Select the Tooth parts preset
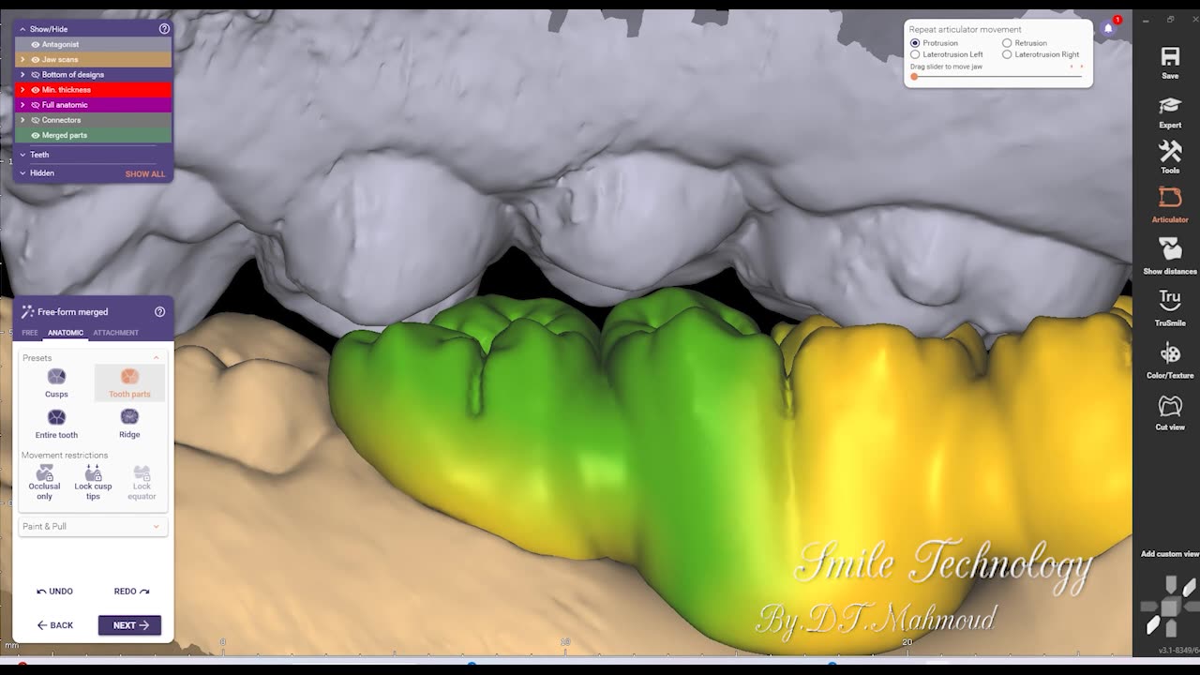The image size is (1200, 675). click(x=129, y=382)
